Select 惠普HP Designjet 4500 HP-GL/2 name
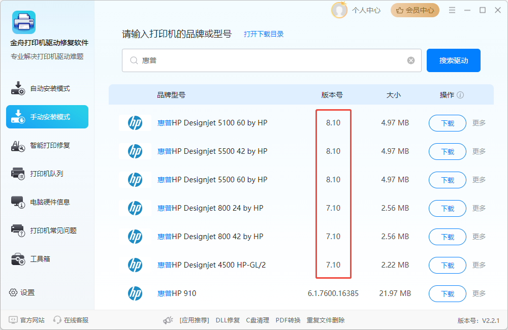Viewport: 508px width, 330px height. (x=211, y=265)
